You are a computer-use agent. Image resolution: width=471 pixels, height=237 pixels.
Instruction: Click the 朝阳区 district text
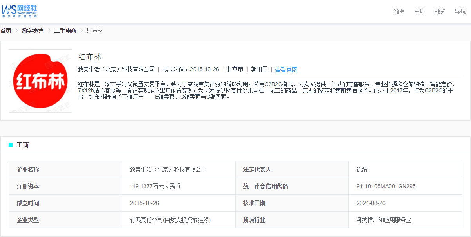tap(259, 69)
